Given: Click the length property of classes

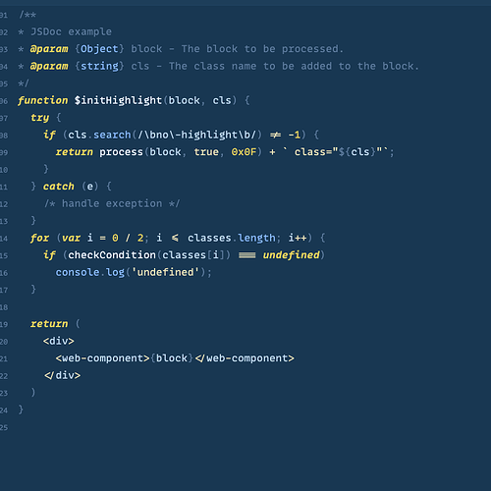Looking at the screenshot, I should click(256, 238).
